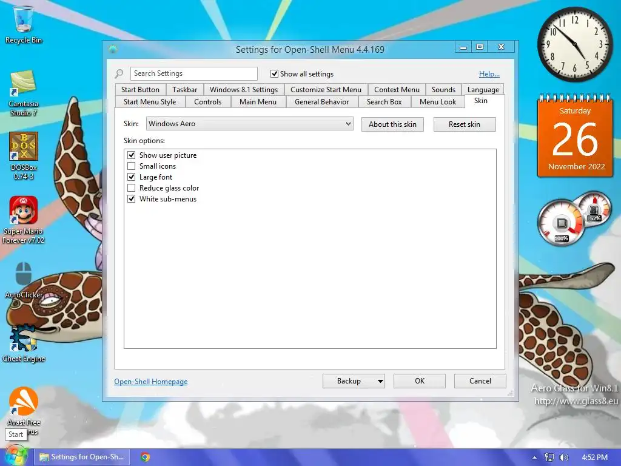The height and width of the screenshot is (466, 621).
Task: Switch to the Taskbar tab
Action: tap(184, 90)
